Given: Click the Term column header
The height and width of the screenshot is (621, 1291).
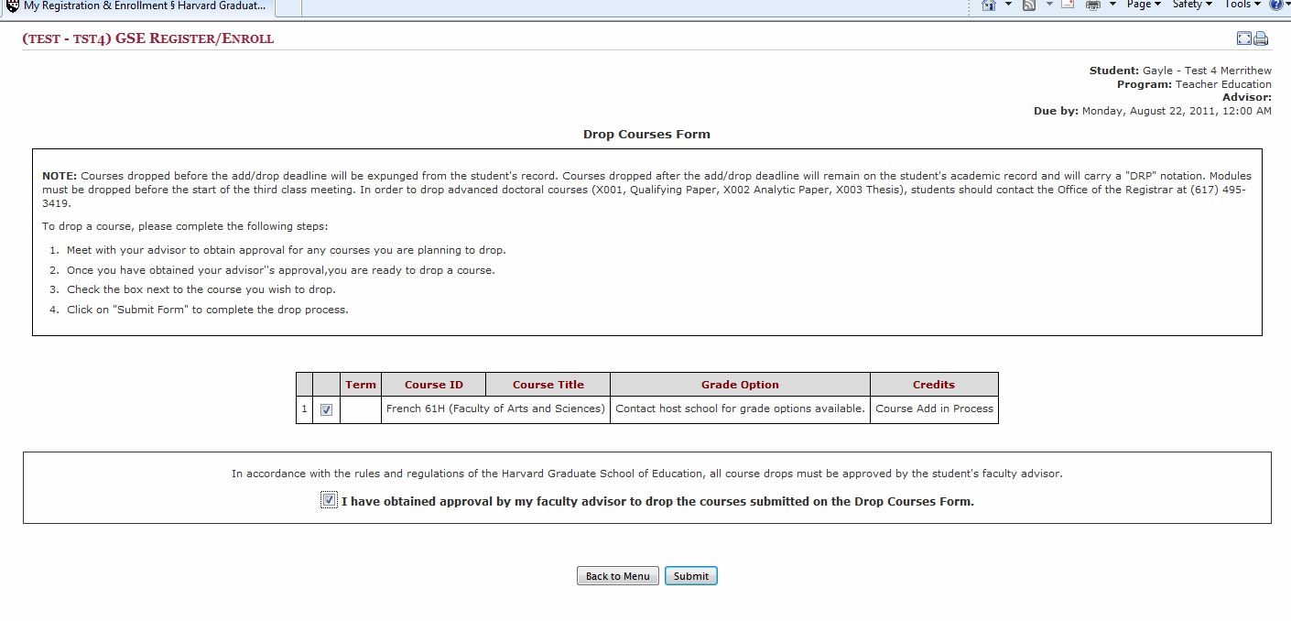Looking at the screenshot, I should (x=361, y=385).
